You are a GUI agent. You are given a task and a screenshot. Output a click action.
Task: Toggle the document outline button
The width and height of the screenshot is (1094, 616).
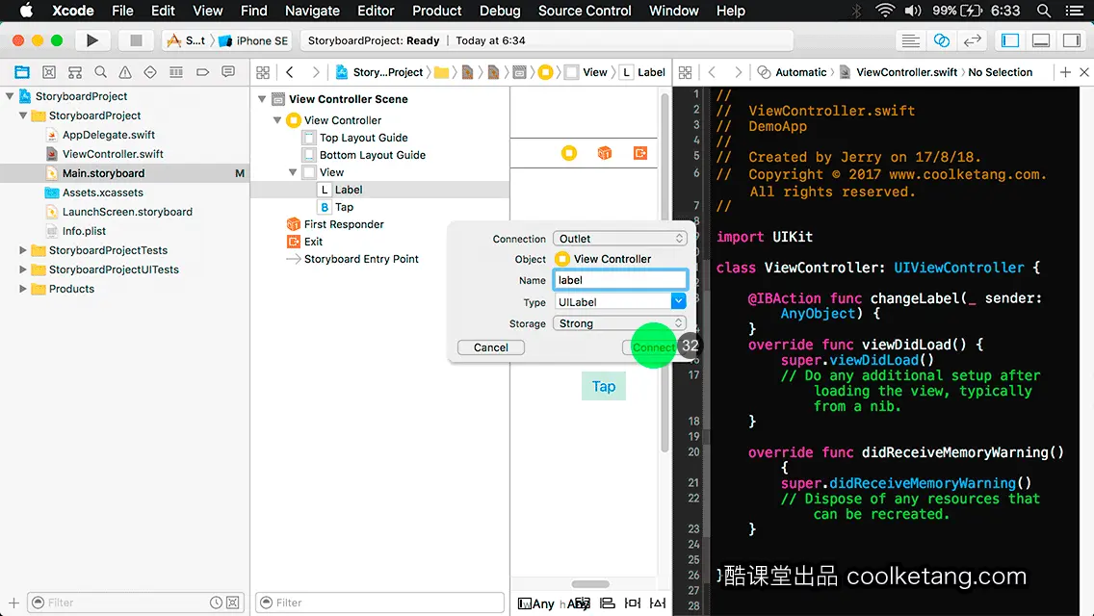pyautogui.click(x=525, y=603)
